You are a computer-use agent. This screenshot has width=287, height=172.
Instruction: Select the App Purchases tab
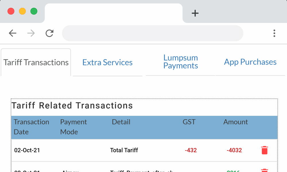250,62
